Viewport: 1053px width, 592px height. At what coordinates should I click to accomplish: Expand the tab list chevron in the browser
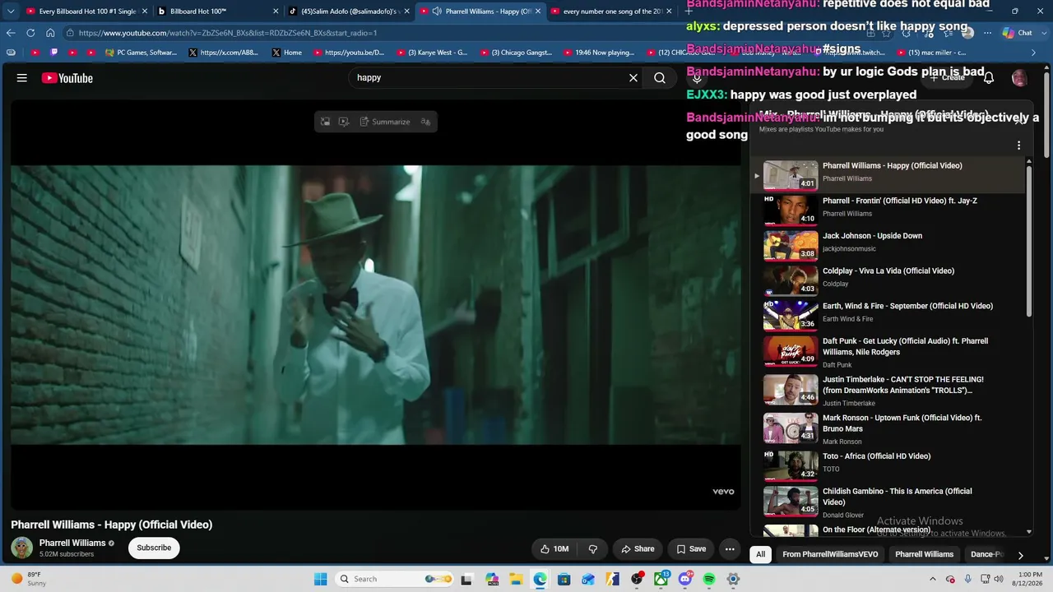click(x=11, y=12)
